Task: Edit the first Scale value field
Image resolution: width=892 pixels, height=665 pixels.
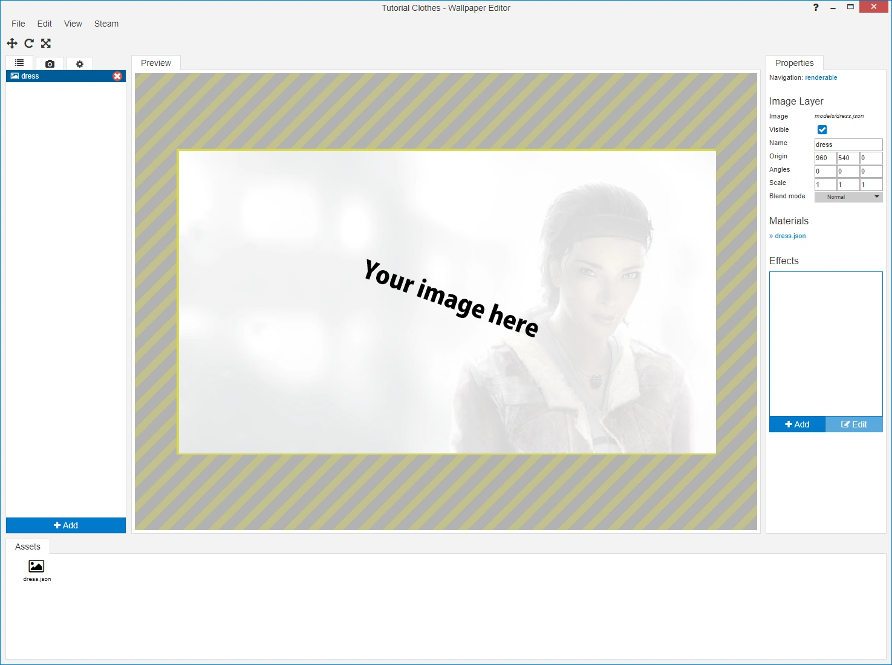Action: click(x=825, y=184)
